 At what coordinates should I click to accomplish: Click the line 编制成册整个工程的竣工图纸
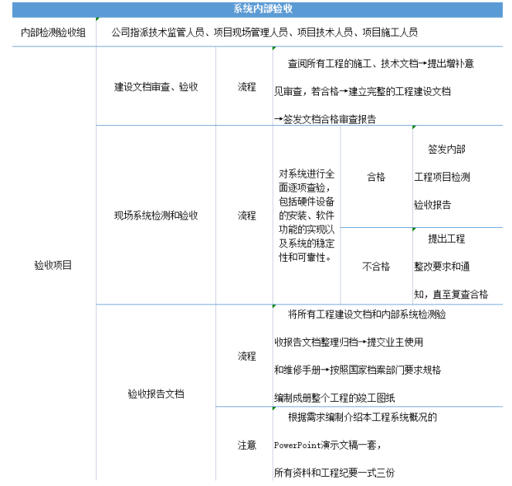point(334,398)
